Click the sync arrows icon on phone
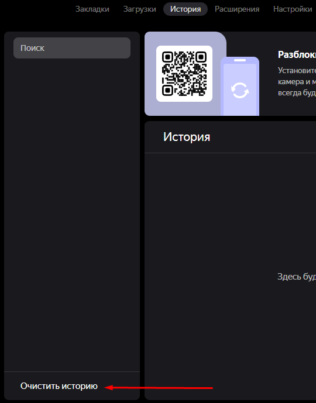This screenshot has height=403, width=316. tap(240, 90)
